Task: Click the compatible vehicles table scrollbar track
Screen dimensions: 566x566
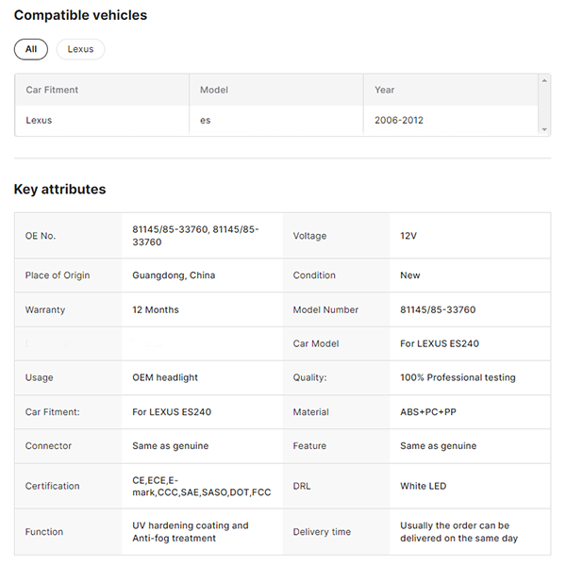Action: [x=544, y=106]
